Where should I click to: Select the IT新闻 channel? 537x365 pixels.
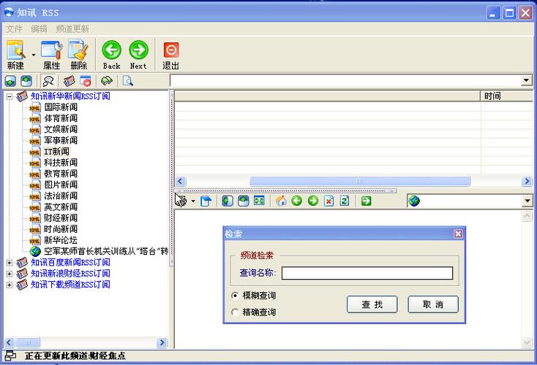click(56, 151)
